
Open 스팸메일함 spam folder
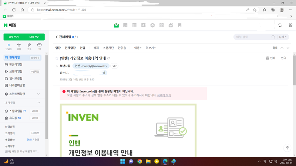(16, 111)
